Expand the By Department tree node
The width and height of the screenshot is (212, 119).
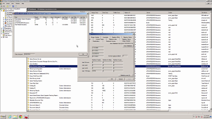pyautogui.click(x=4, y=18)
